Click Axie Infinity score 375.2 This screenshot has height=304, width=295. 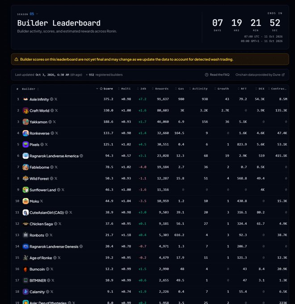[x=108, y=99]
